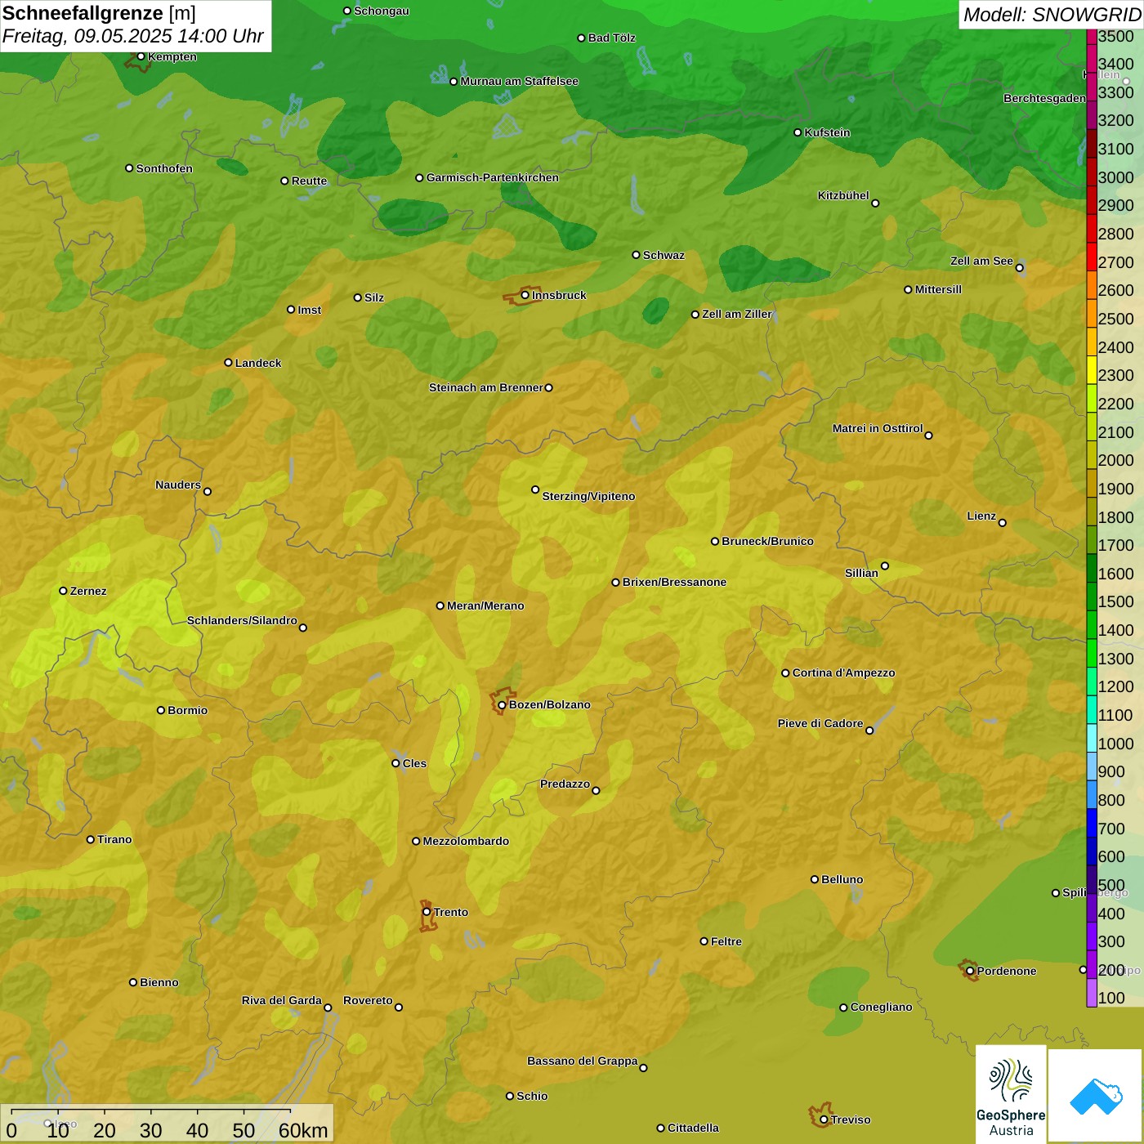Image resolution: width=1144 pixels, height=1144 pixels.
Task: Click the Bassano del Grappa label
Action: 583,1061
